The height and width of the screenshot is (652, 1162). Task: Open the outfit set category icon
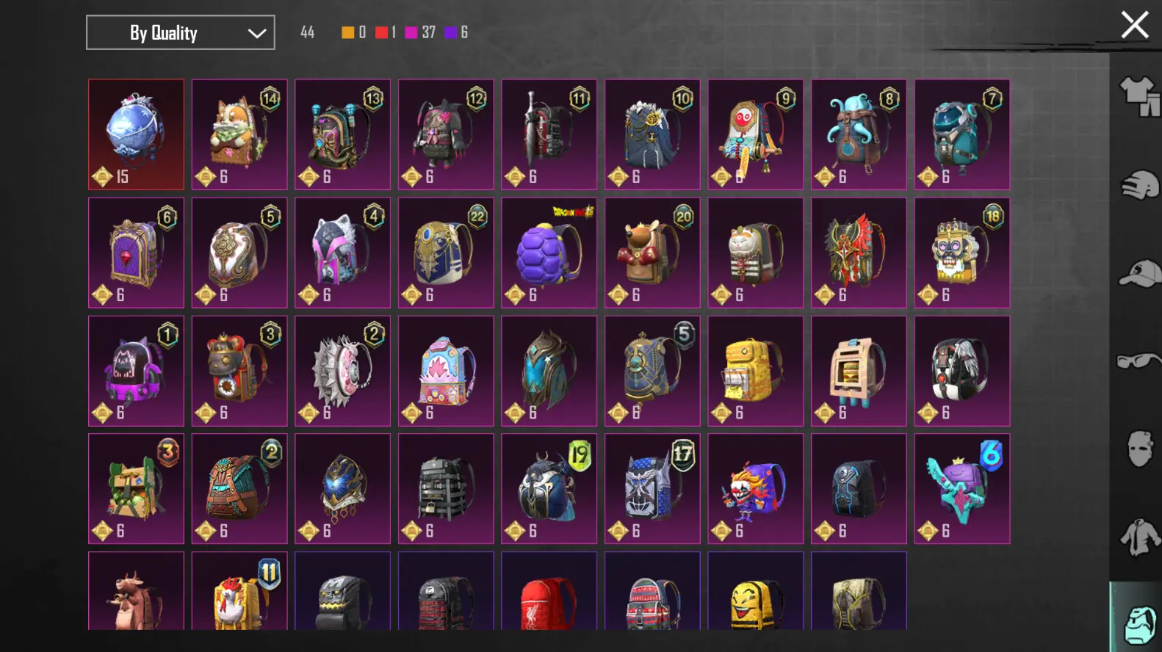(x=1138, y=96)
